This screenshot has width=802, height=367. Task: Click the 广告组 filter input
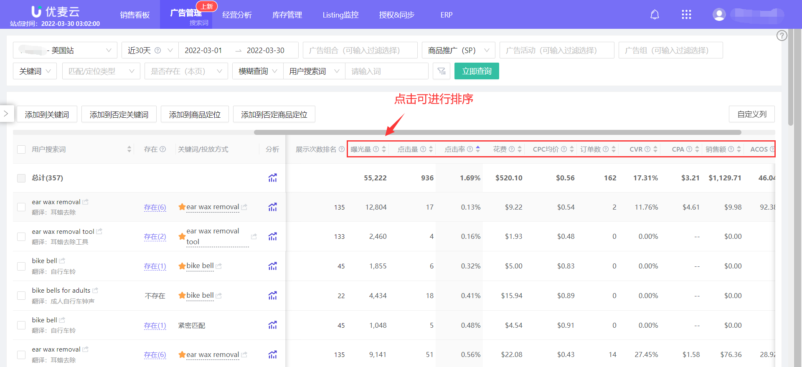[x=671, y=50]
